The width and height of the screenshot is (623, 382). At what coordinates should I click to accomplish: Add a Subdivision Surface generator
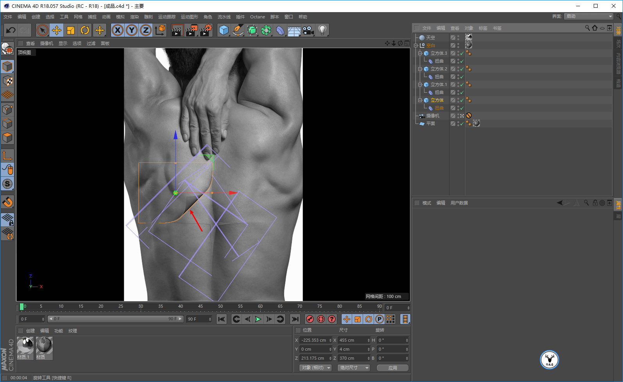click(x=252, y=30)
